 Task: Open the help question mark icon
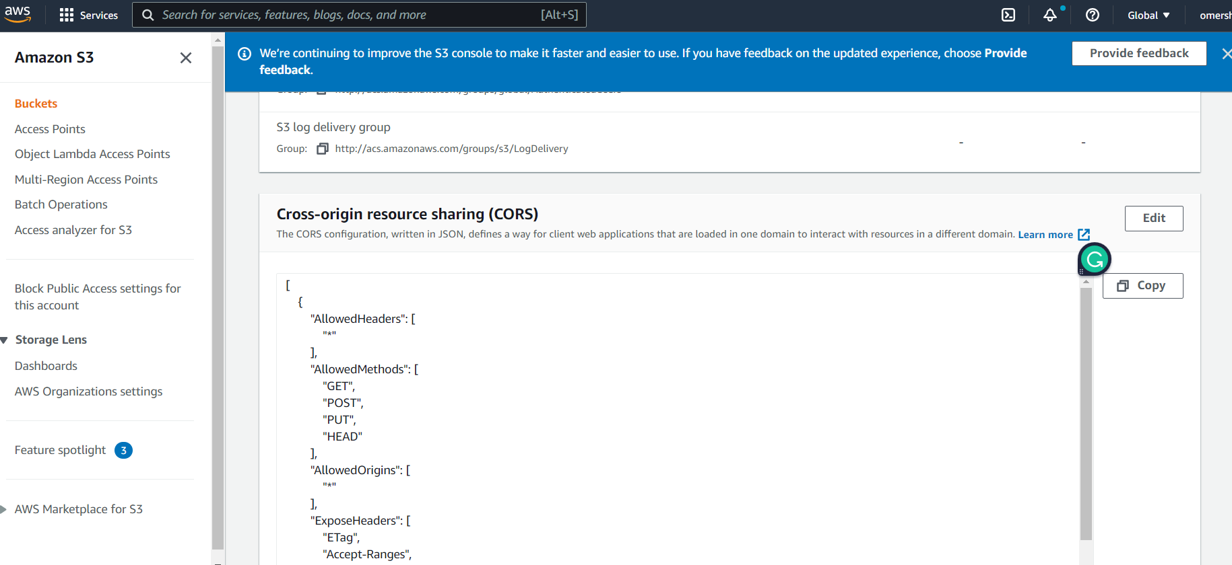[1093, 15]
